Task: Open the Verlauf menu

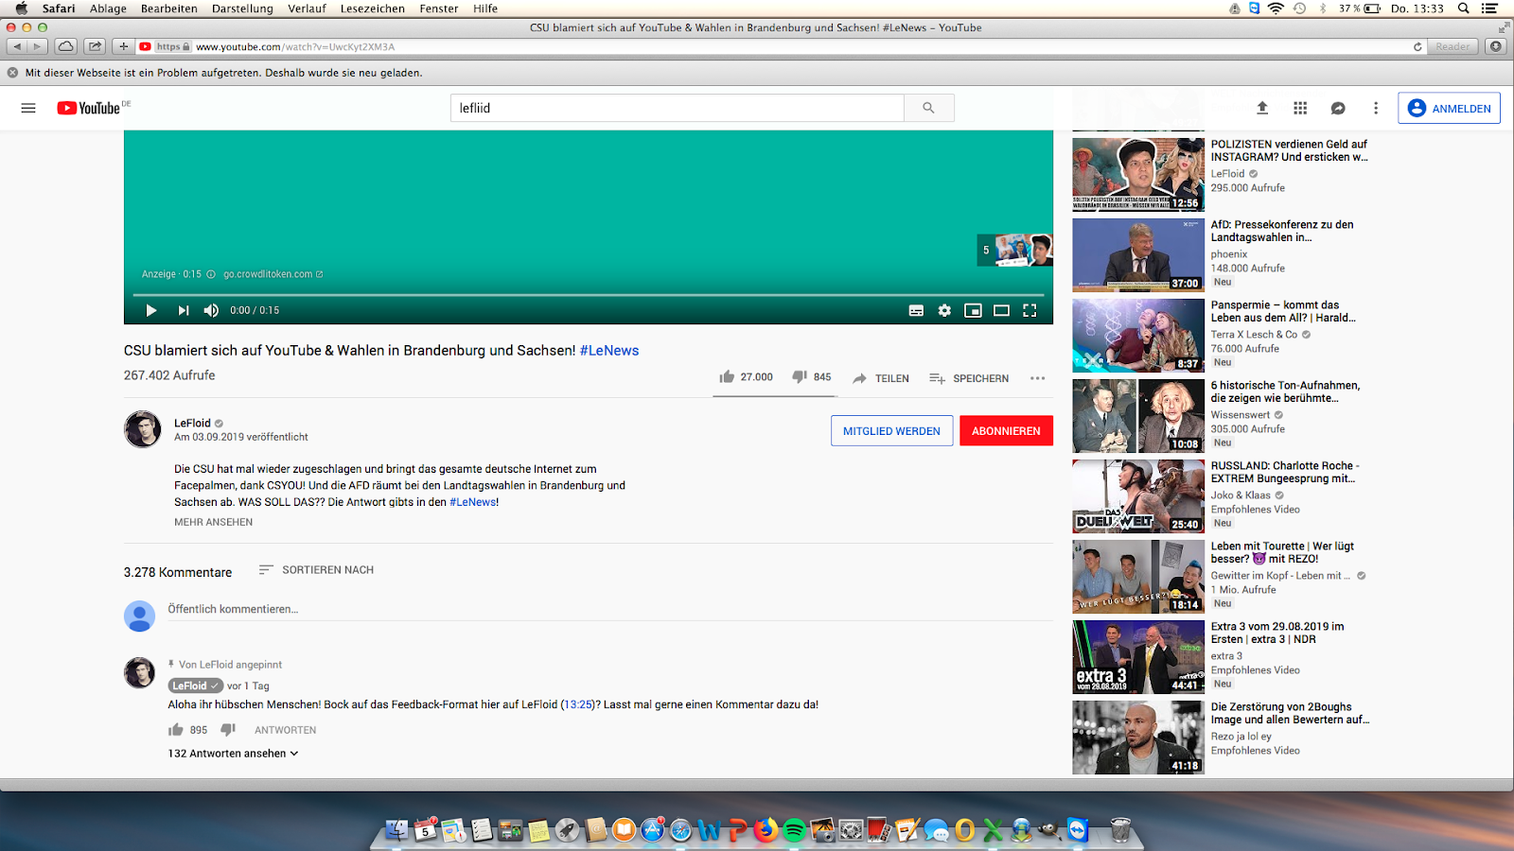Action: coord(307,9)
